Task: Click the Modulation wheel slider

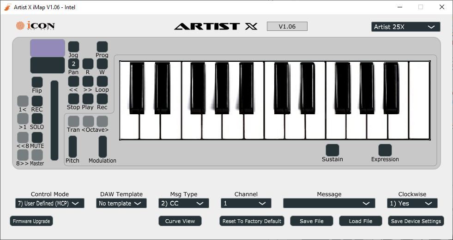Action: [103, 146]
